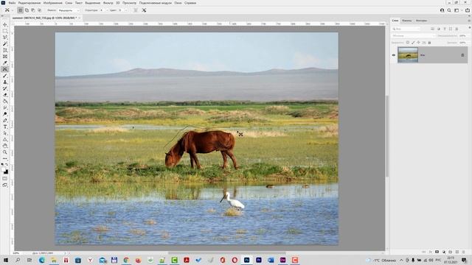Open the Файл menu
Image resolution: width=472 pixels, height=265 pixels.
(x=12, y=3)
